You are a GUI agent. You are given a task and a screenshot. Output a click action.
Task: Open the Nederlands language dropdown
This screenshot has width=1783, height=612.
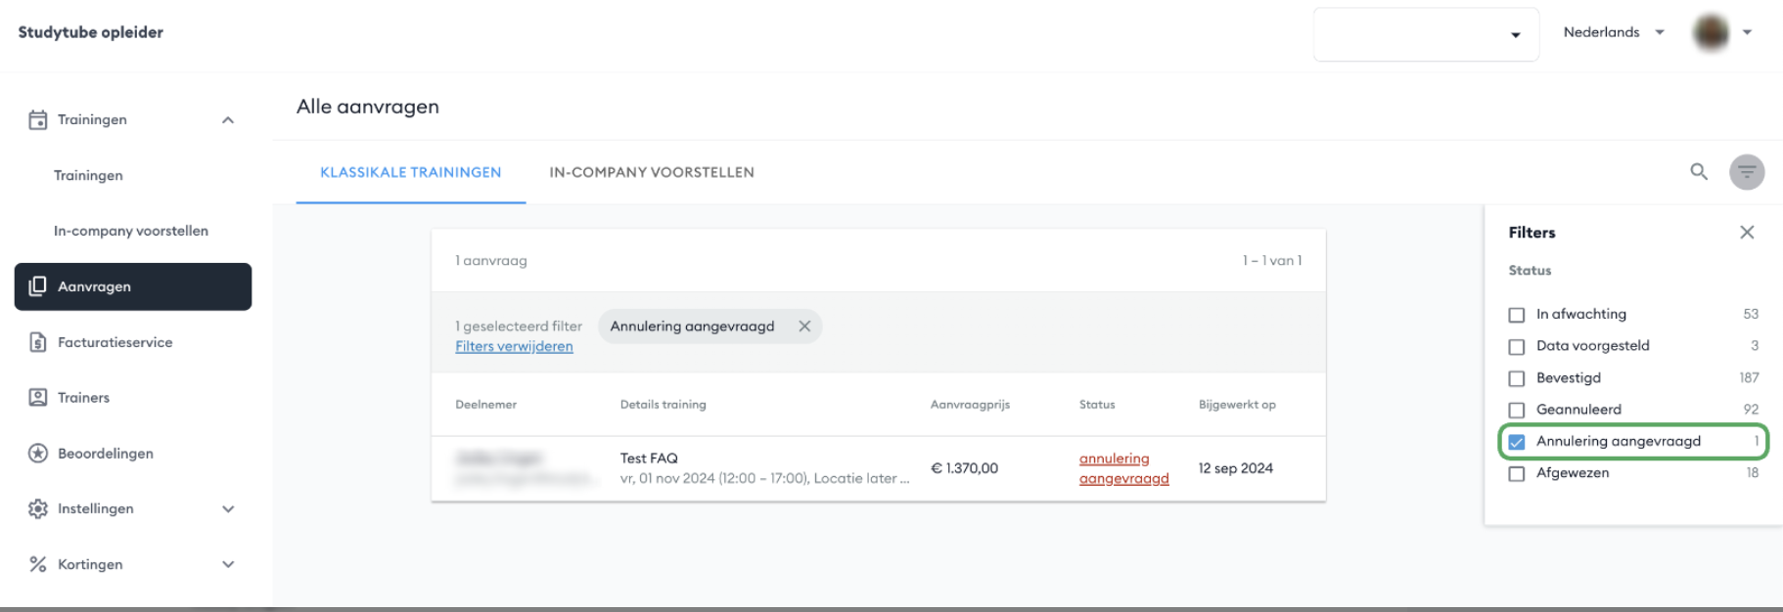point(1614,32)
